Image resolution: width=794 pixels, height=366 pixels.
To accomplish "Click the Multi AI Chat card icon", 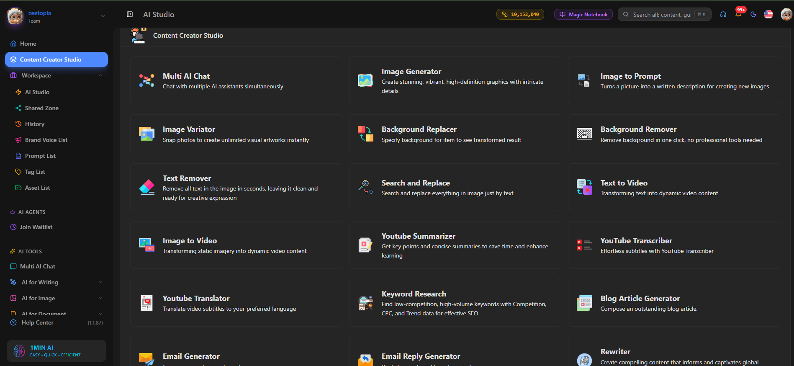I will [x=146, y=80].
